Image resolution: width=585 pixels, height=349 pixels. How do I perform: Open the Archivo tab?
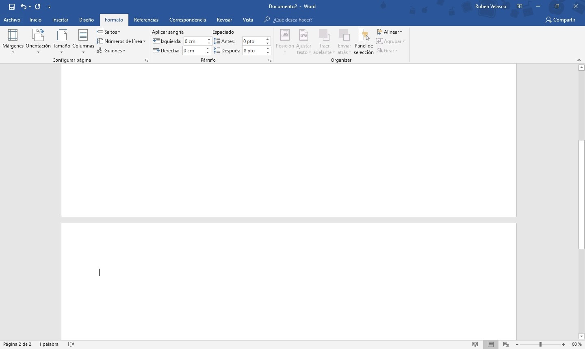coord(12,19)
